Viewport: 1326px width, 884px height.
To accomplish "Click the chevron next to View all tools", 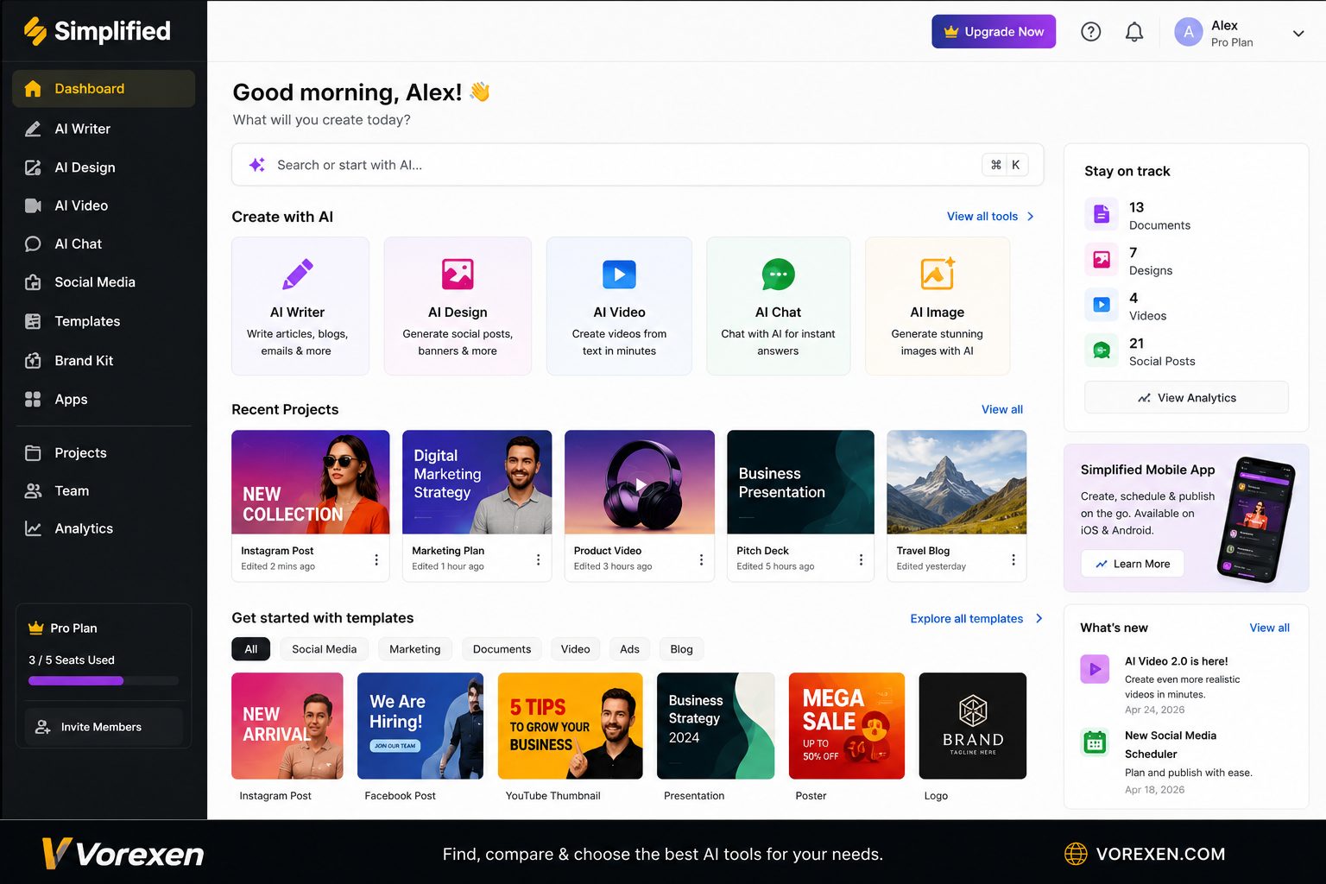I will (1031, 217).
